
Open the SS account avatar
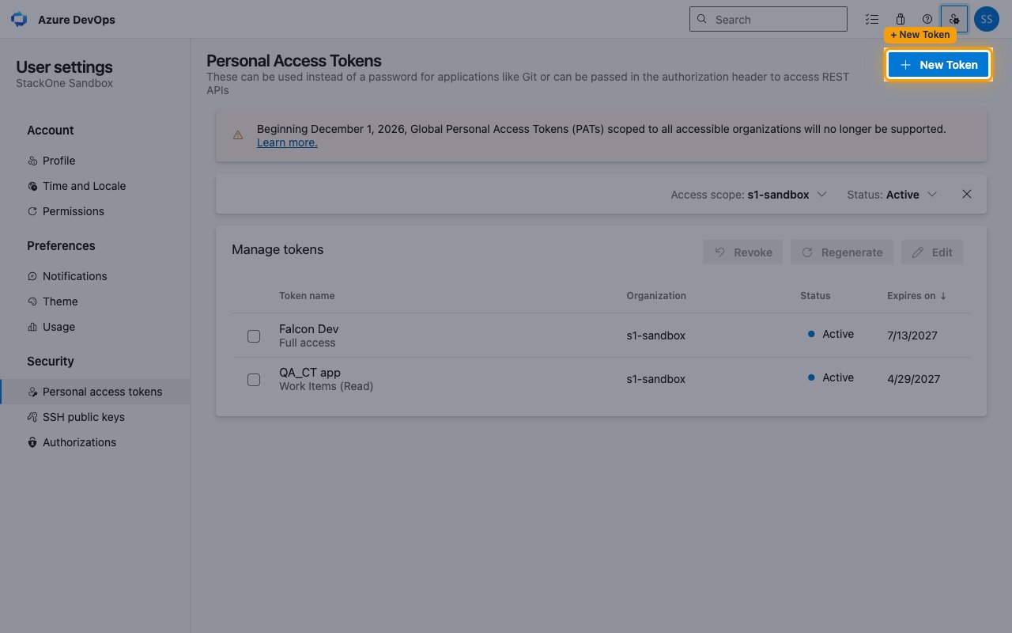[x=987, y=19]
